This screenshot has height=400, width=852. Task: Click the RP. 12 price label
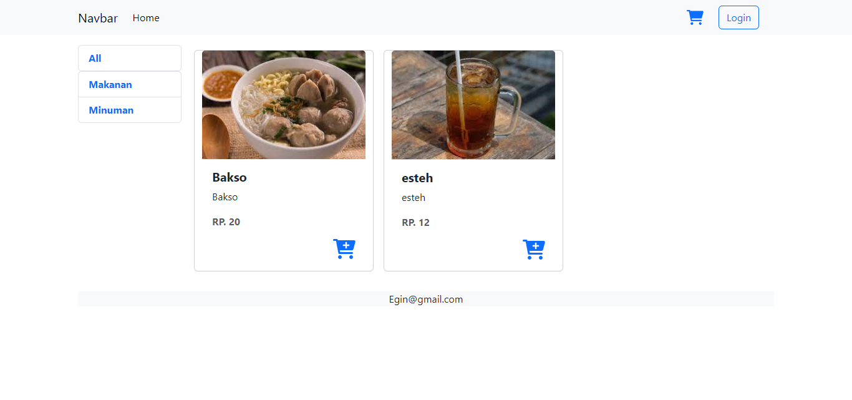click(x=415, y=222)
